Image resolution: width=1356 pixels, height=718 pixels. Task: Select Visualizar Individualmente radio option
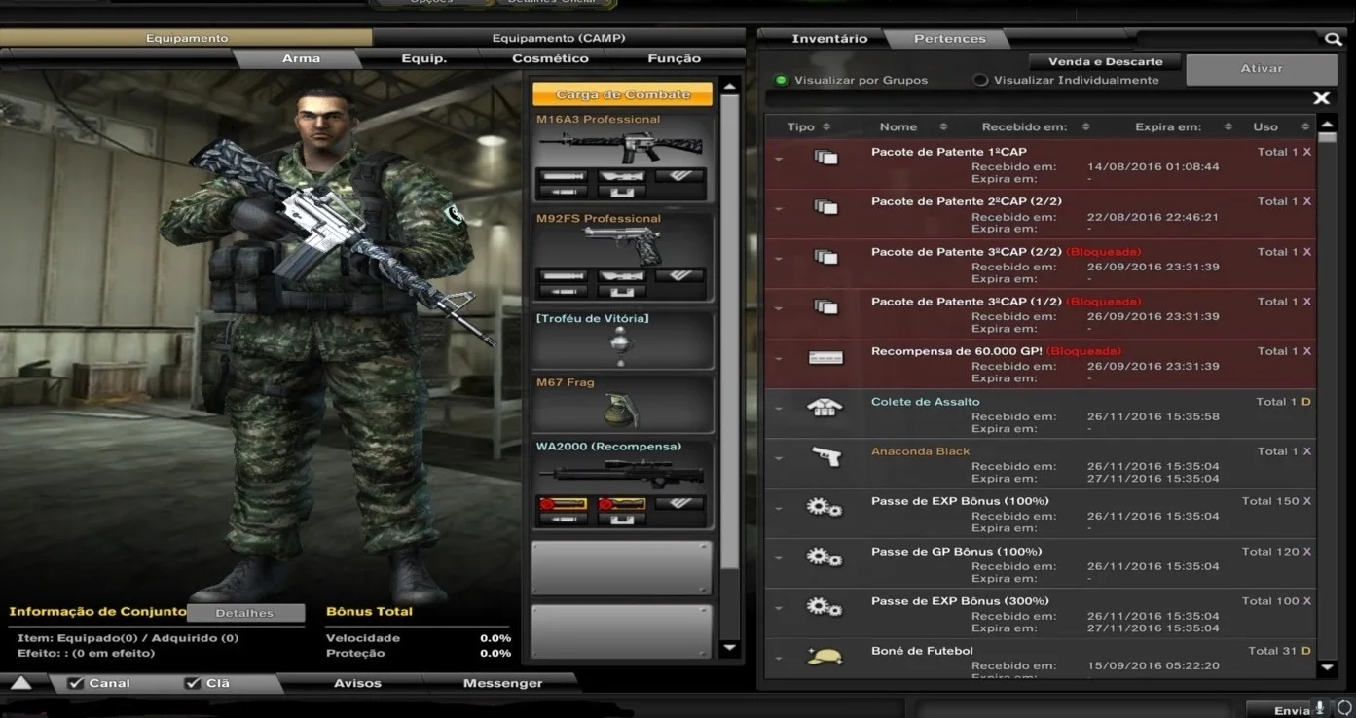[x=980, y=80]
